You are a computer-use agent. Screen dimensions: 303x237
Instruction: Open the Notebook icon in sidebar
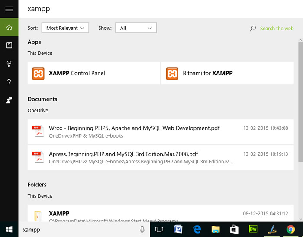(9, 45)
